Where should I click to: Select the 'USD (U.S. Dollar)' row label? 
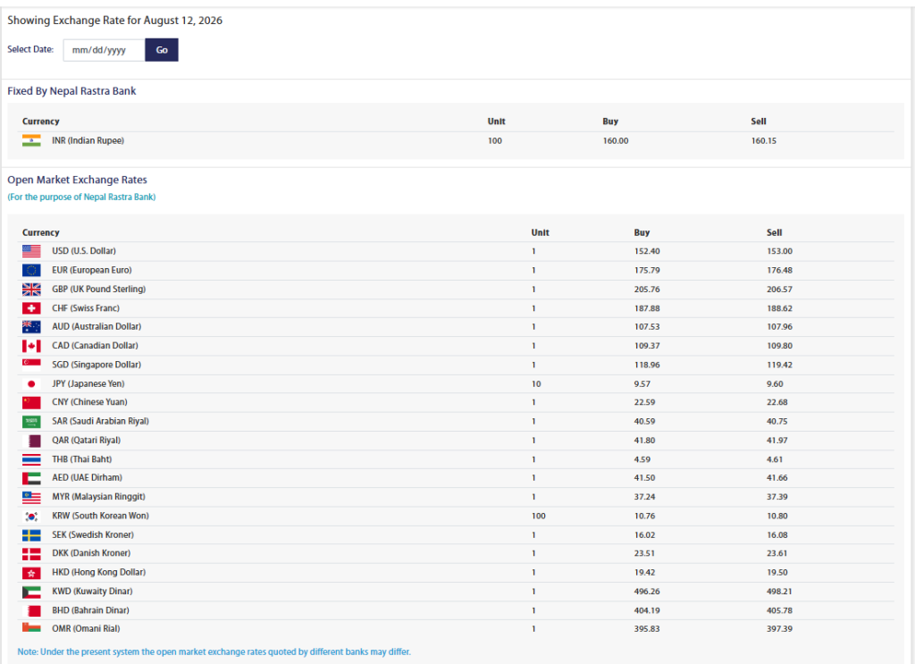point(84,251)
